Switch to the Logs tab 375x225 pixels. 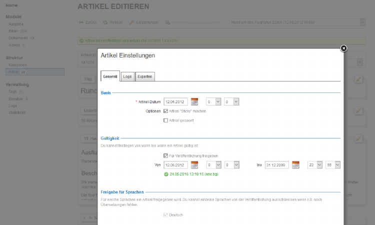coord(127,76)
